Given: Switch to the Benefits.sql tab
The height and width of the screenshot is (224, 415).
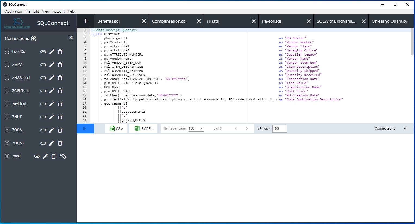Looking at the screenshot, I should [x=108, y=21].
